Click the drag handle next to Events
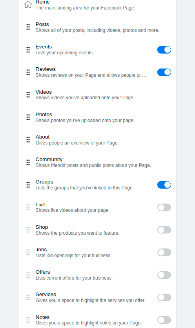Viewport: 195px width, 328px height. [28, 50]
